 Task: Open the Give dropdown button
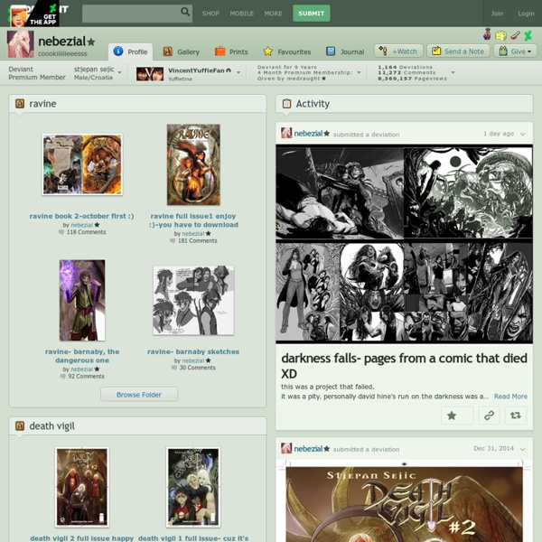[x=515, y=51]
